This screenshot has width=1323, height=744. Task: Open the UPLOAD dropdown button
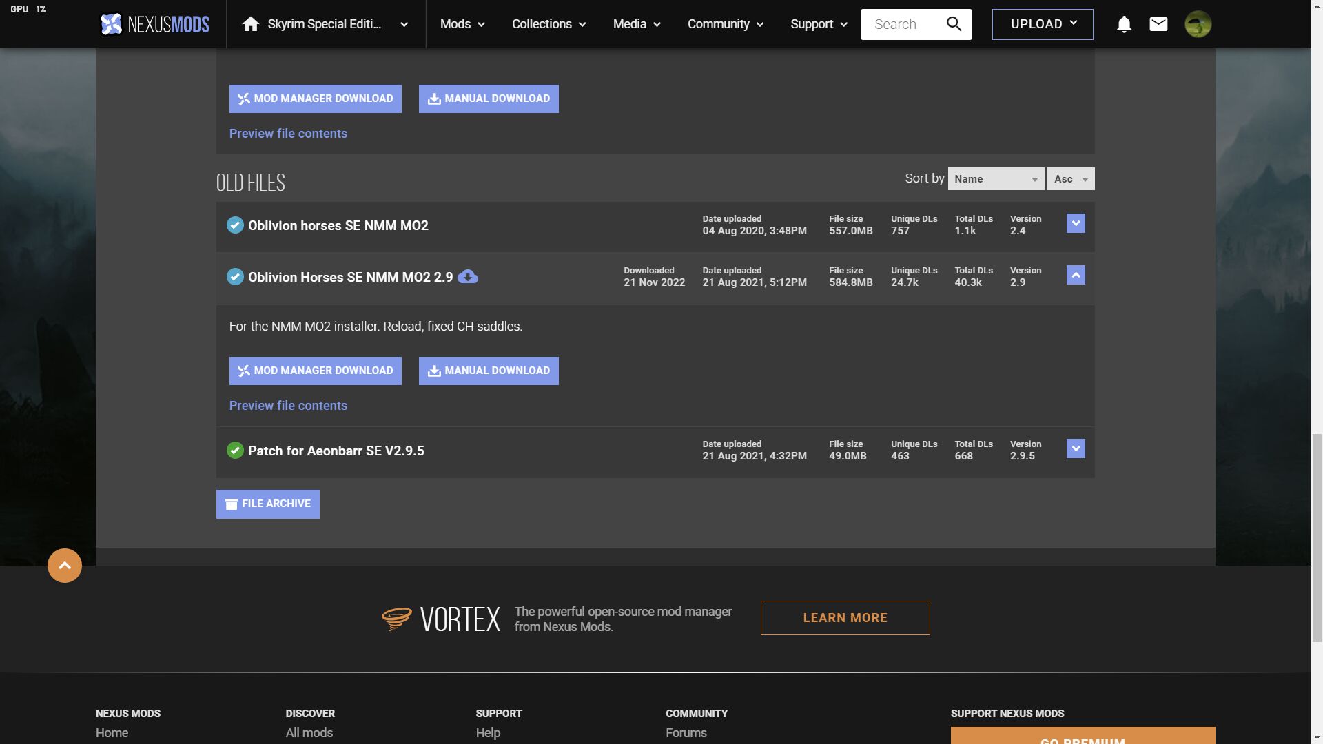point(1043,24)
